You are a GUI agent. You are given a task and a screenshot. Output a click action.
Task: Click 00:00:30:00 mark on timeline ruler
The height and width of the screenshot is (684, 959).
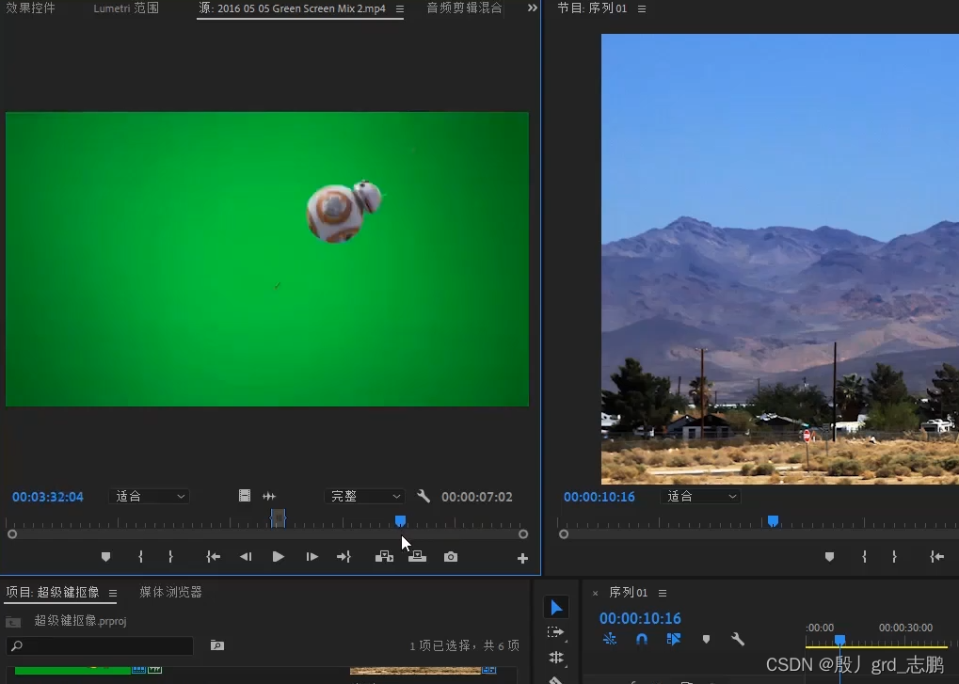pyautogui.click(x=905, y=628)
